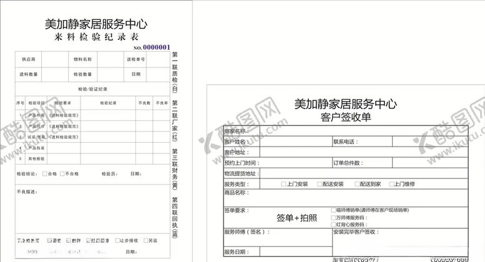Click the blank field beside 商家名称
485x262 pixels.
pyautogui.click(x=364, y=131)
